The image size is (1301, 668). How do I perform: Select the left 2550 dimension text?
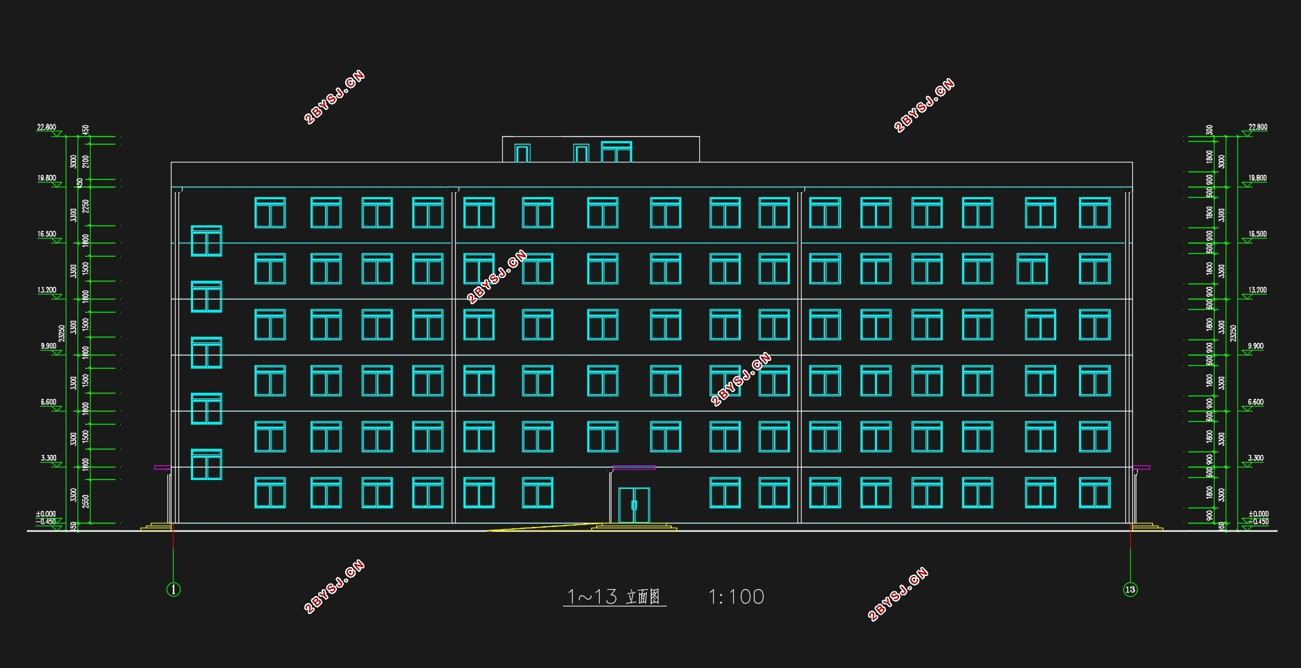(x=86, y=501)
